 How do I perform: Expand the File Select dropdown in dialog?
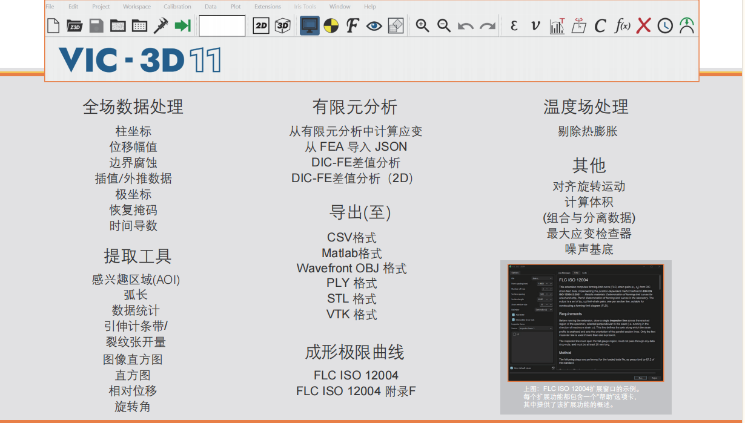click(x=542, y=278)
